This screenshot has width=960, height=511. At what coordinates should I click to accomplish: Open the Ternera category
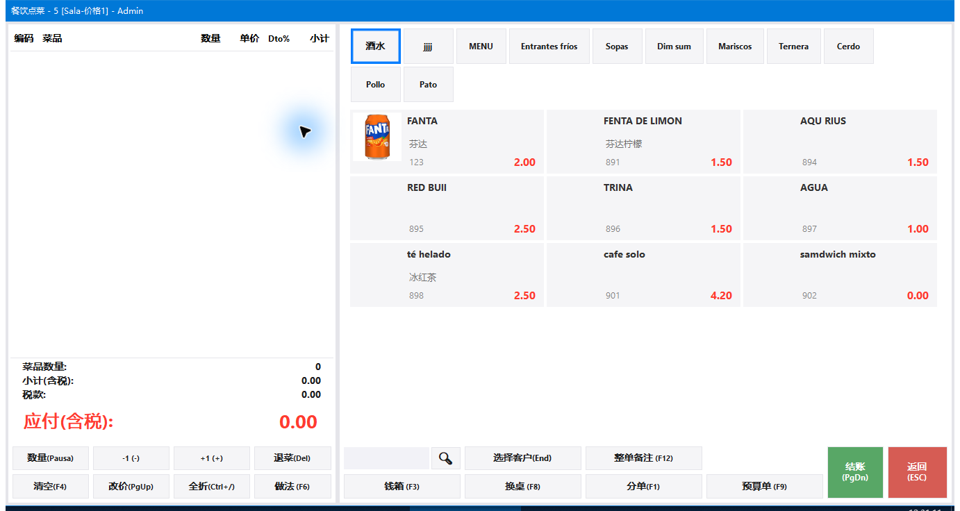point(794,47)
